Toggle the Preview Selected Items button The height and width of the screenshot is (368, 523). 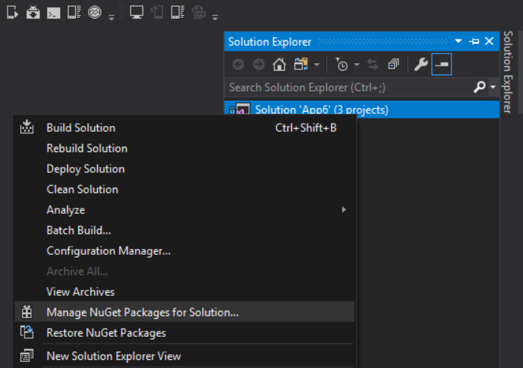pyautogui.click(x=441, y=64)
